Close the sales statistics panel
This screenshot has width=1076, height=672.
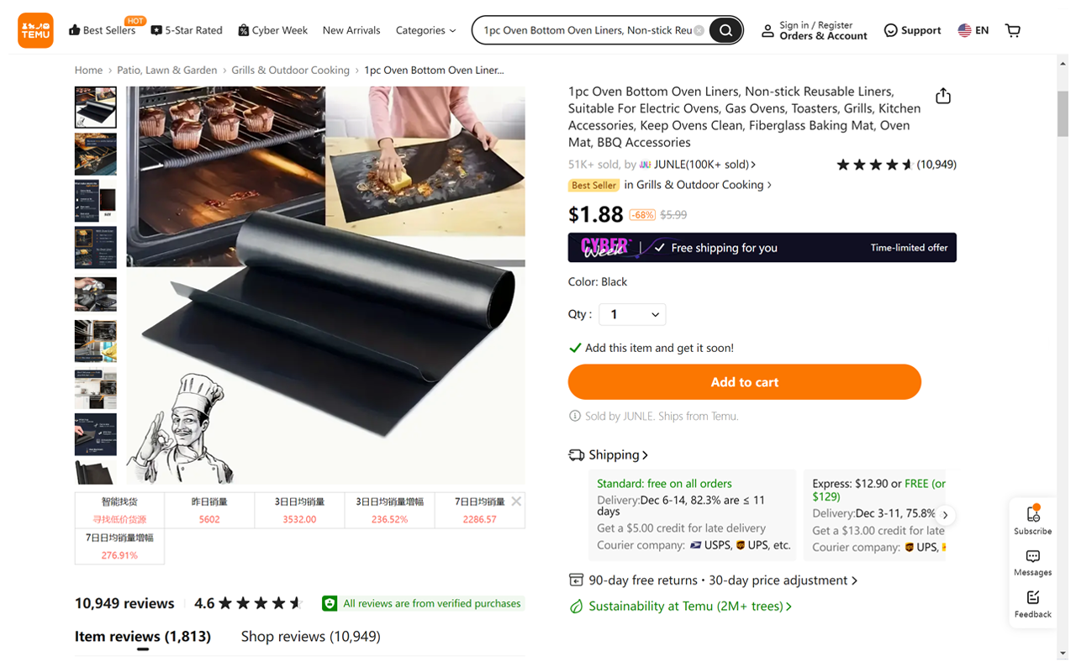pyautogui.click(x=516, y=501)
